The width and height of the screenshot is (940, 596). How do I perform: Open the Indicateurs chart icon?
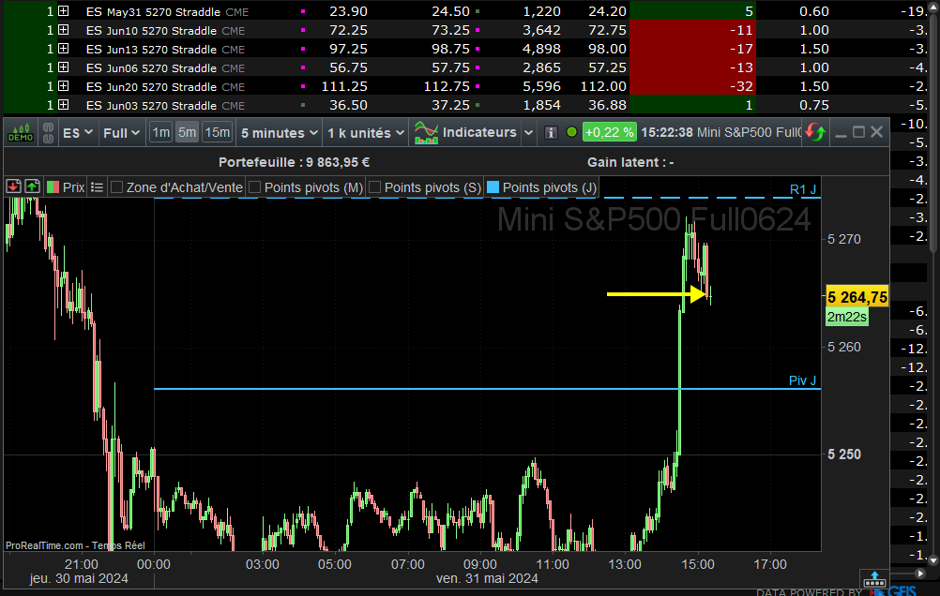[426, 132]
